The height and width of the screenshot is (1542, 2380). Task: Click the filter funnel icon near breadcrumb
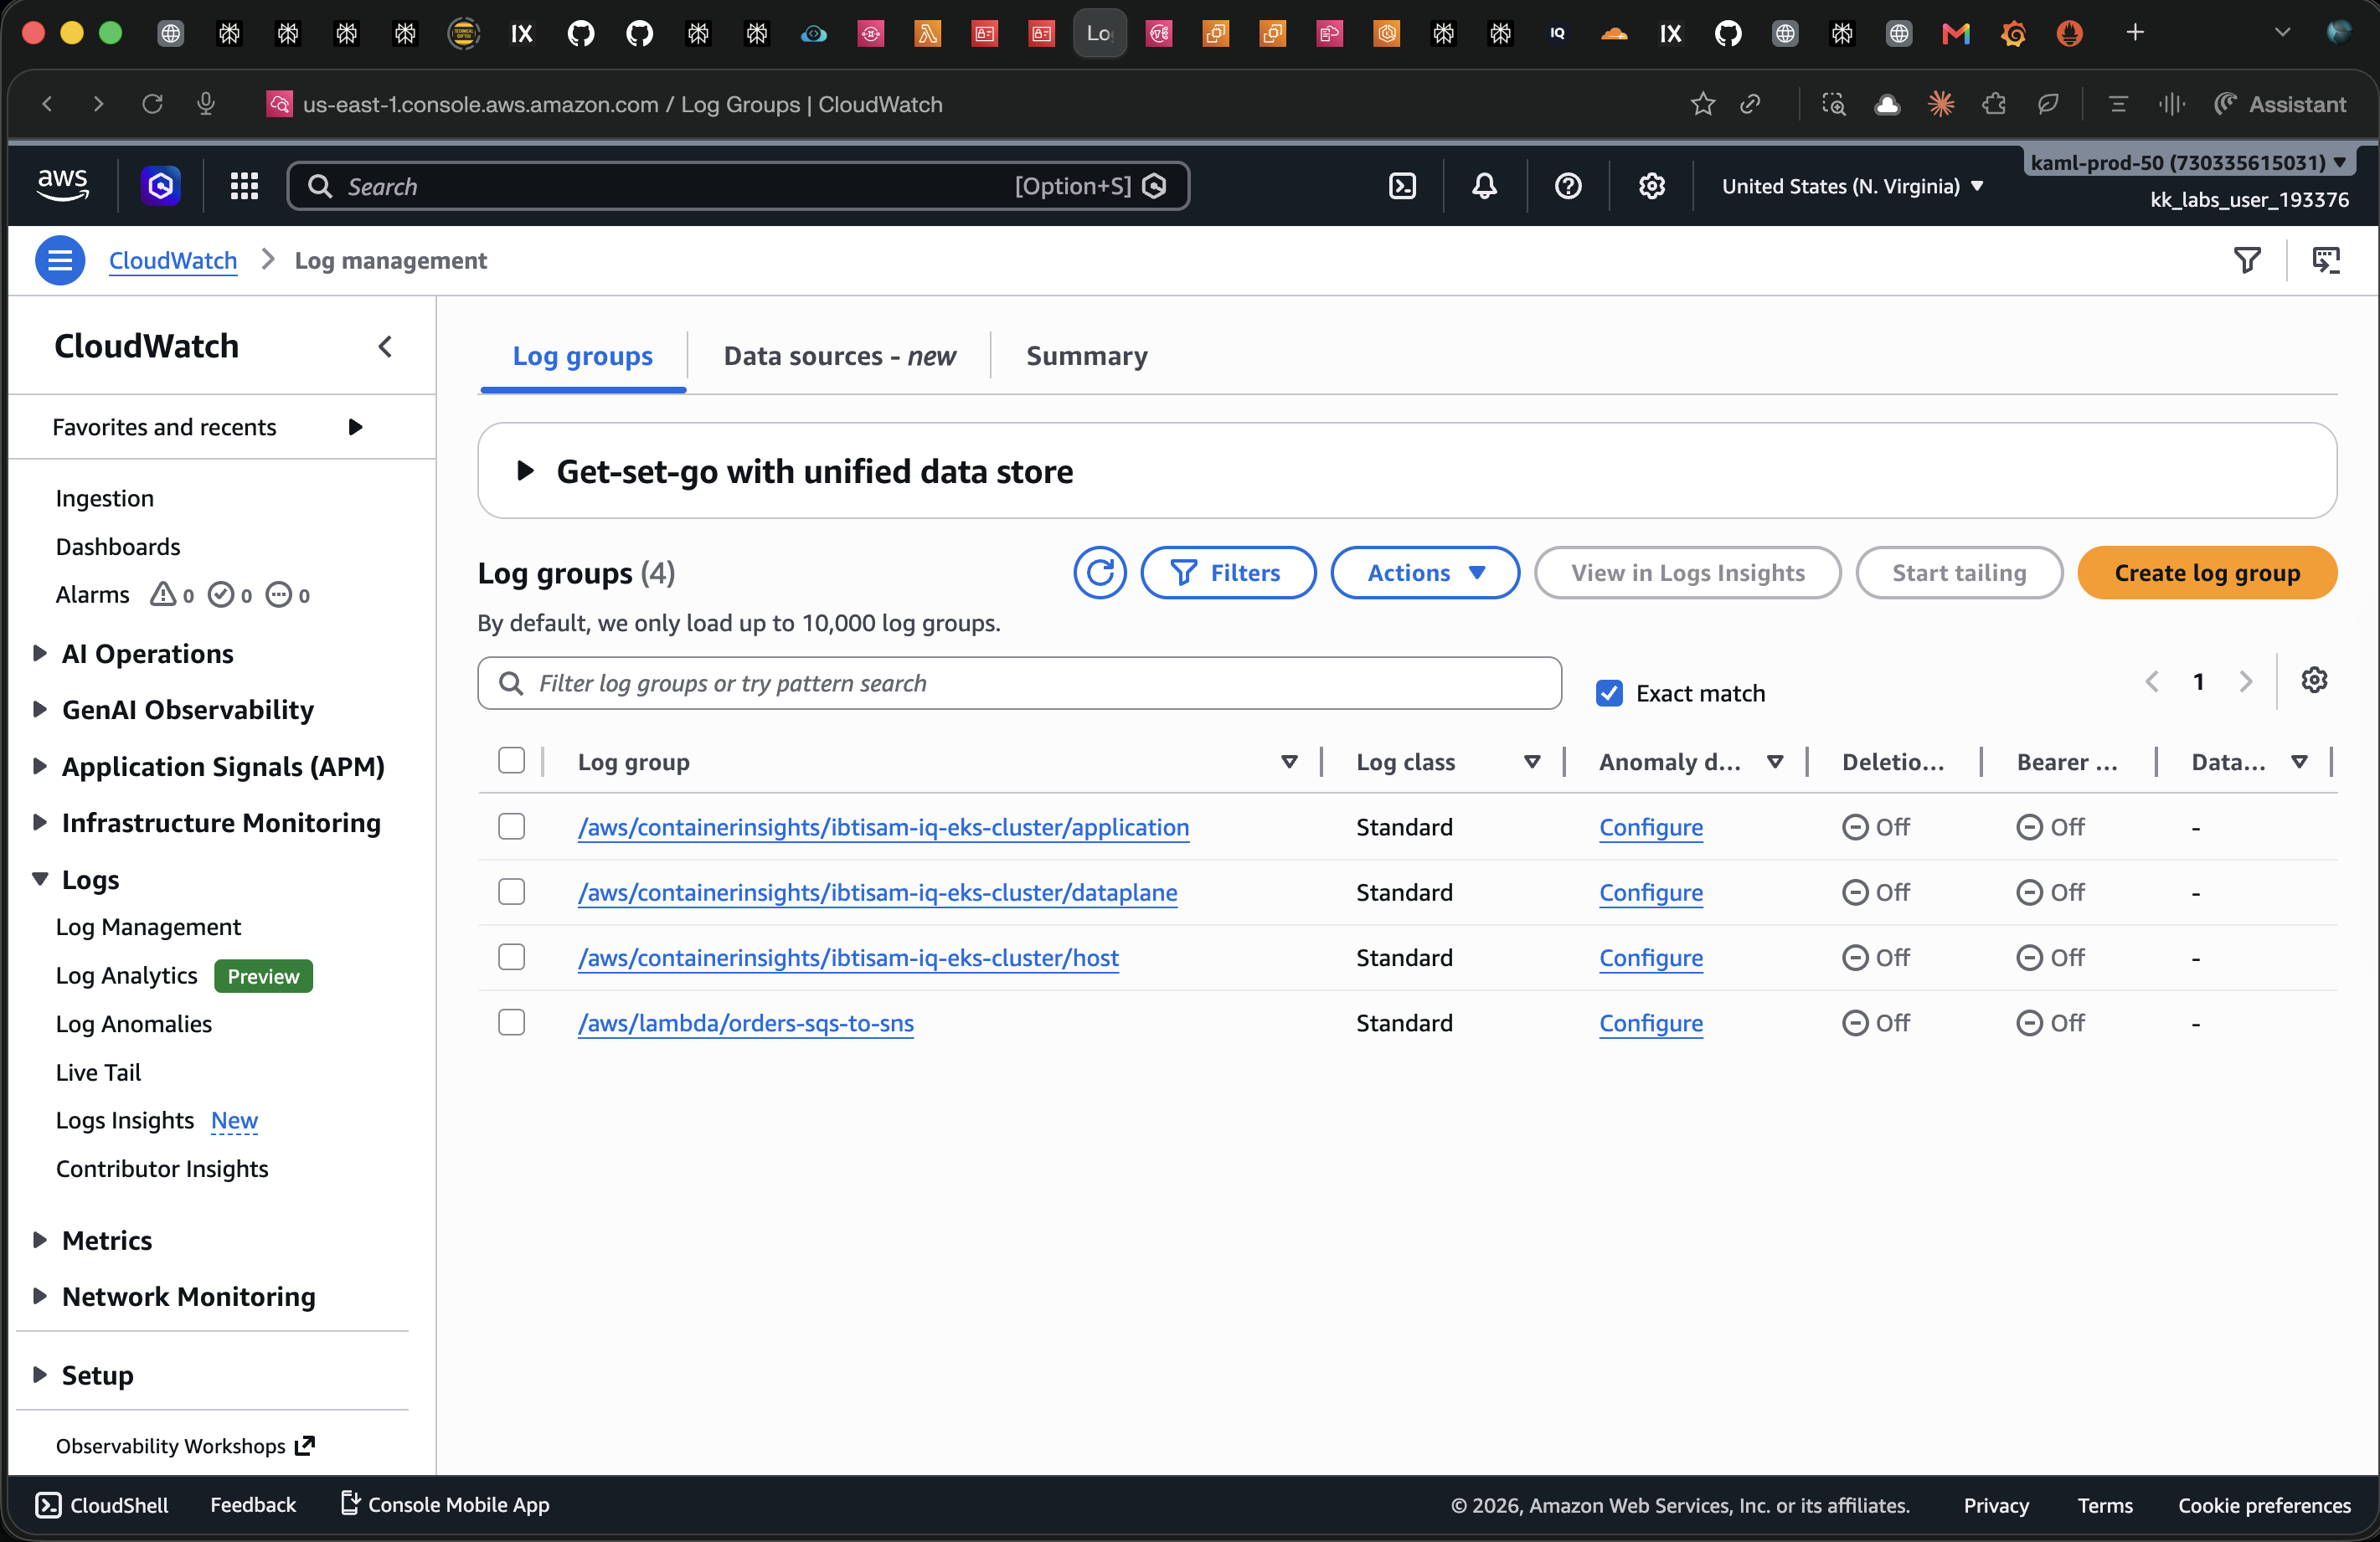(2246, 260)
